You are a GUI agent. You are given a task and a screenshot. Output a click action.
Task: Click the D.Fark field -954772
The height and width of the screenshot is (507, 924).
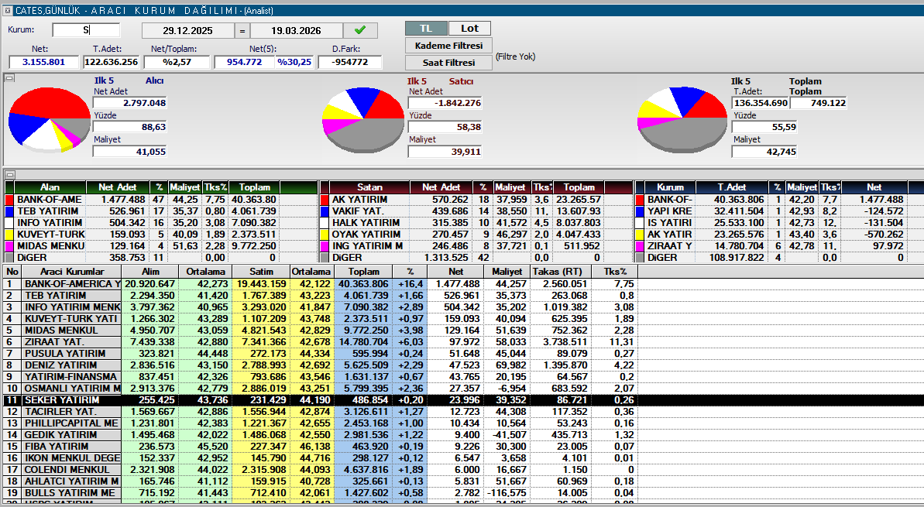(349, 62)
